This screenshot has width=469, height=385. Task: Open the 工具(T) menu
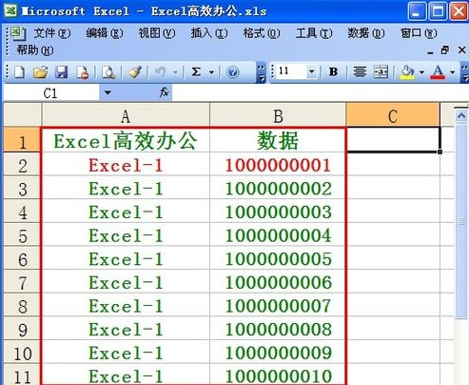coord(314,33)
